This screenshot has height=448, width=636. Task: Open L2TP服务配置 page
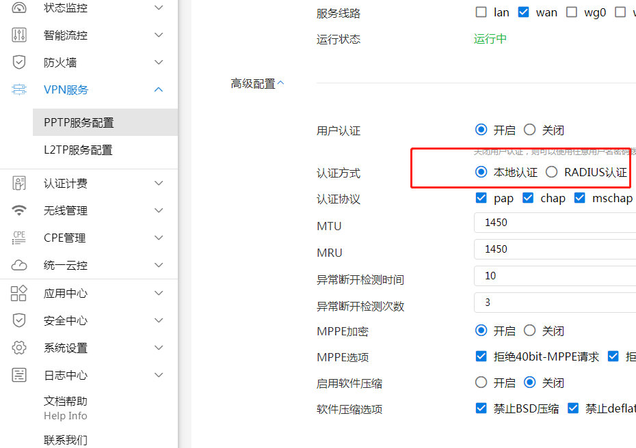point(78,150)
